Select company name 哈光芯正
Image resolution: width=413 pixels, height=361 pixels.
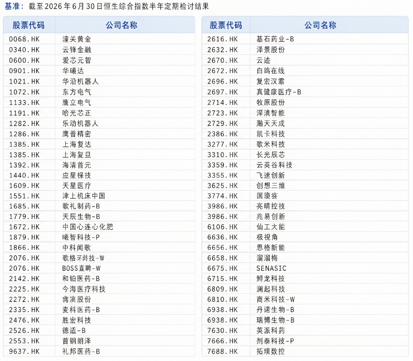(77, 113)
